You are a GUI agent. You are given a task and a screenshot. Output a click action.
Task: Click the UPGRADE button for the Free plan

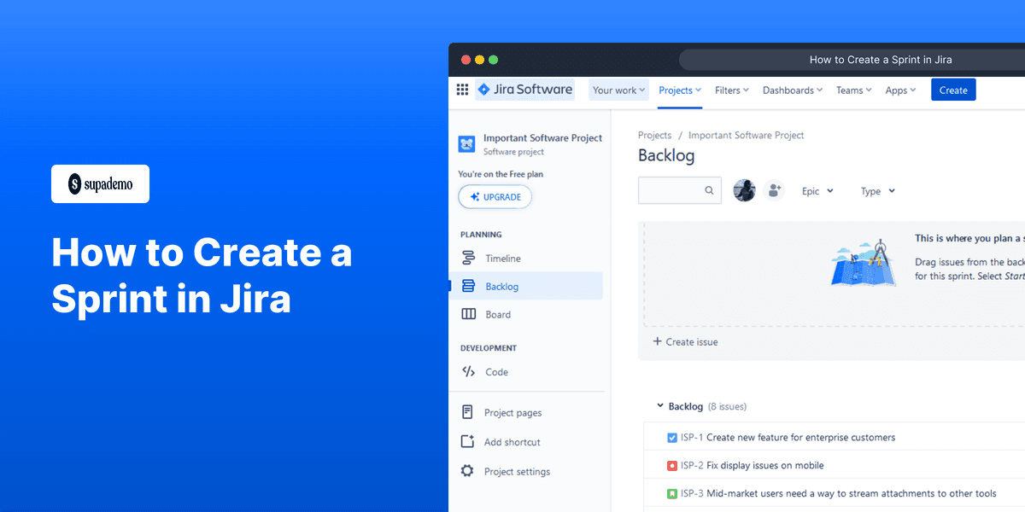(495, 196)
